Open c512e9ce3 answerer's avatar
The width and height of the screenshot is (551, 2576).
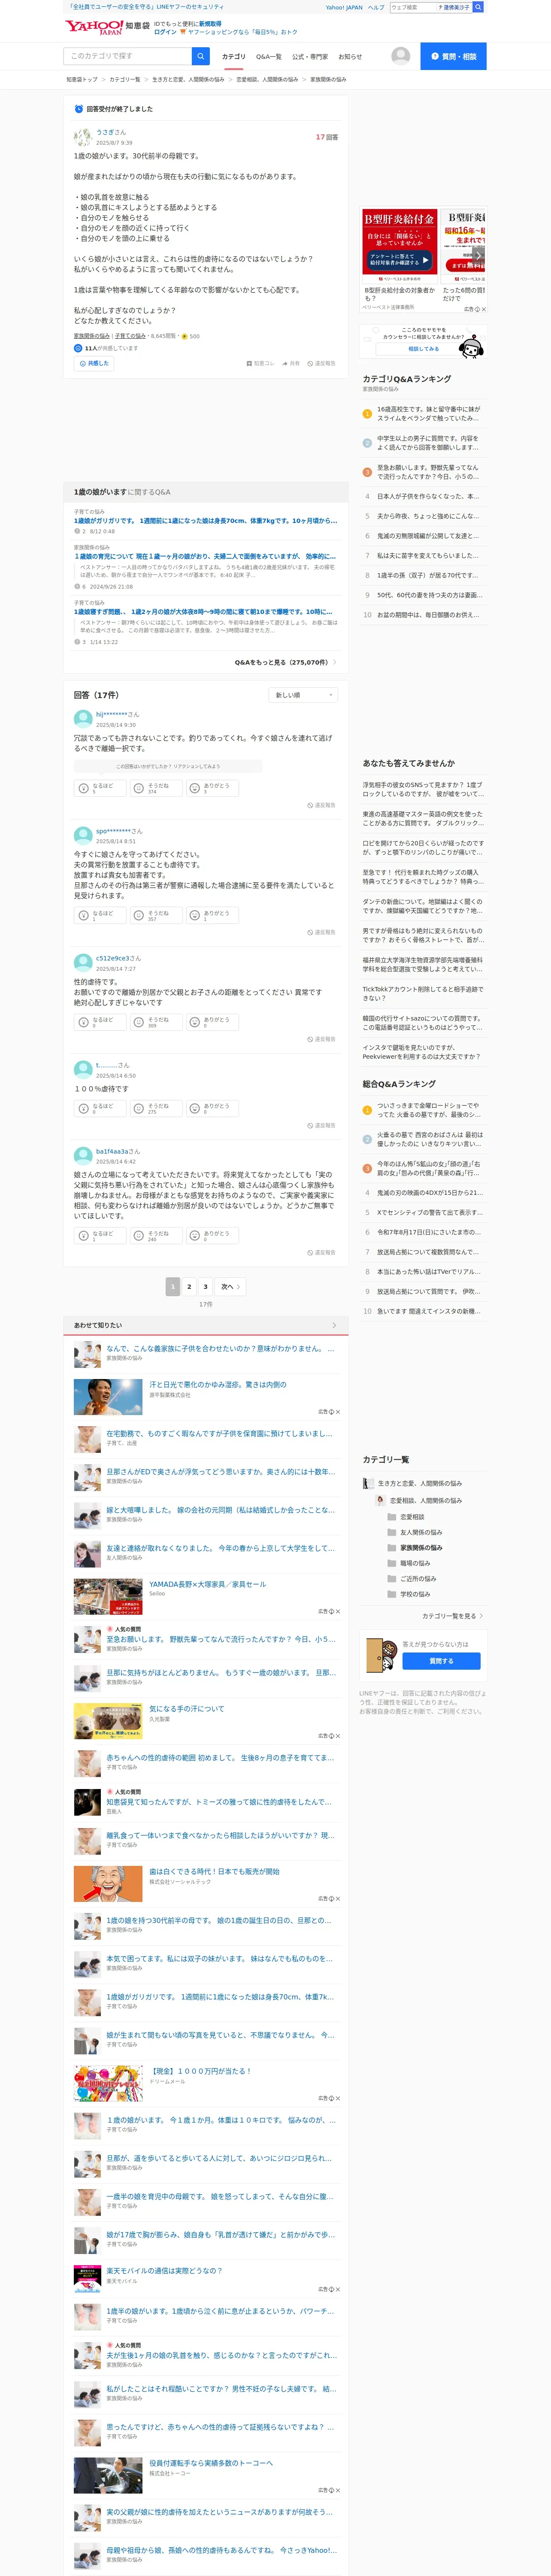pyautogui.click(x=83, y=963)
